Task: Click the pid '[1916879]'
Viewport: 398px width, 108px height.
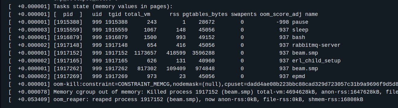Action: pyautogui.click(x=68, y=37)
